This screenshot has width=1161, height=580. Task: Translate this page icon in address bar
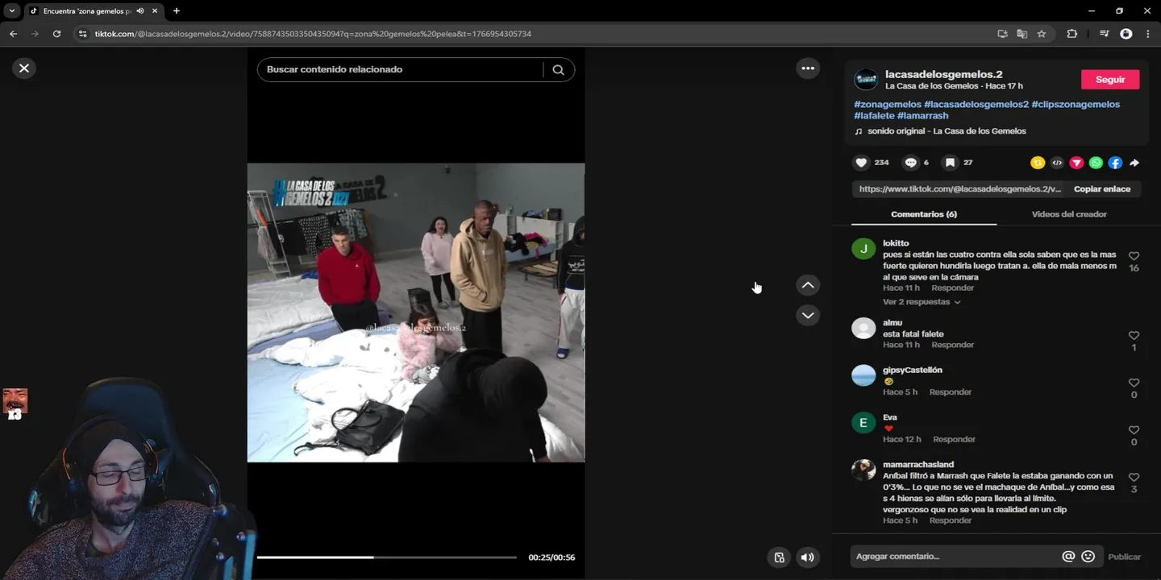(x=1022, y=34)
